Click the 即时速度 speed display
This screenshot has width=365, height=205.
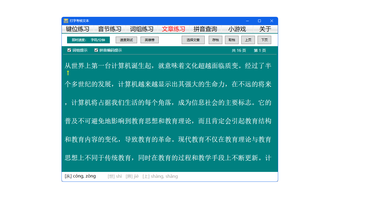click(x=88, y=40)
